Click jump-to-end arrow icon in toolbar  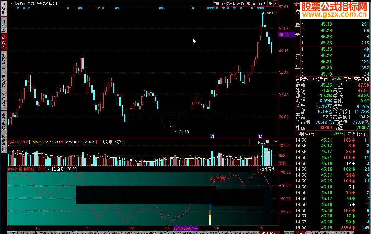pos(271,3)
